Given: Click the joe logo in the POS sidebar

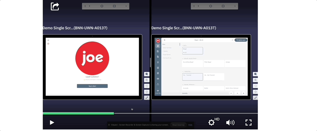Looking at the screenshot, I should (x=158, y=41).
